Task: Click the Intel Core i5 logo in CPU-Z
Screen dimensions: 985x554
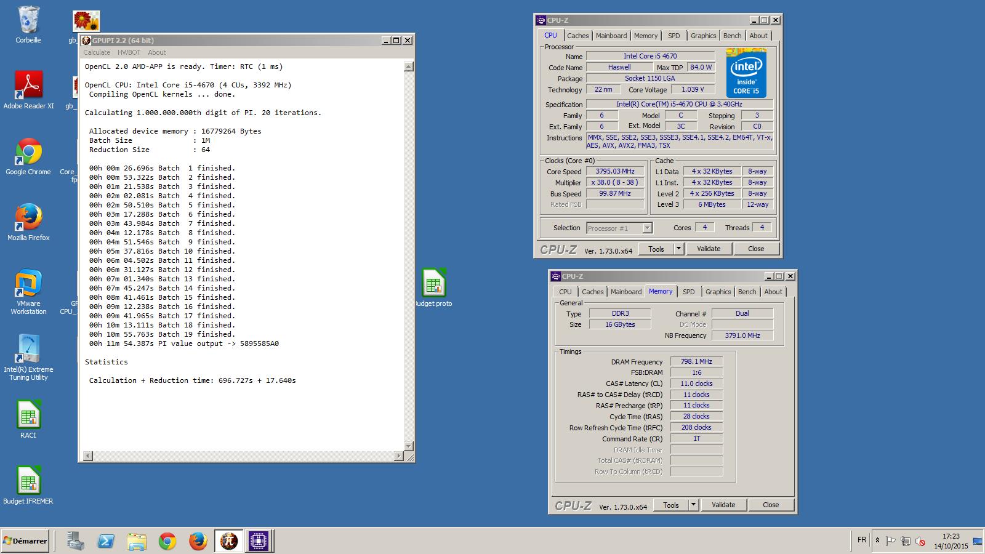Action: click(x=746, y=74)
